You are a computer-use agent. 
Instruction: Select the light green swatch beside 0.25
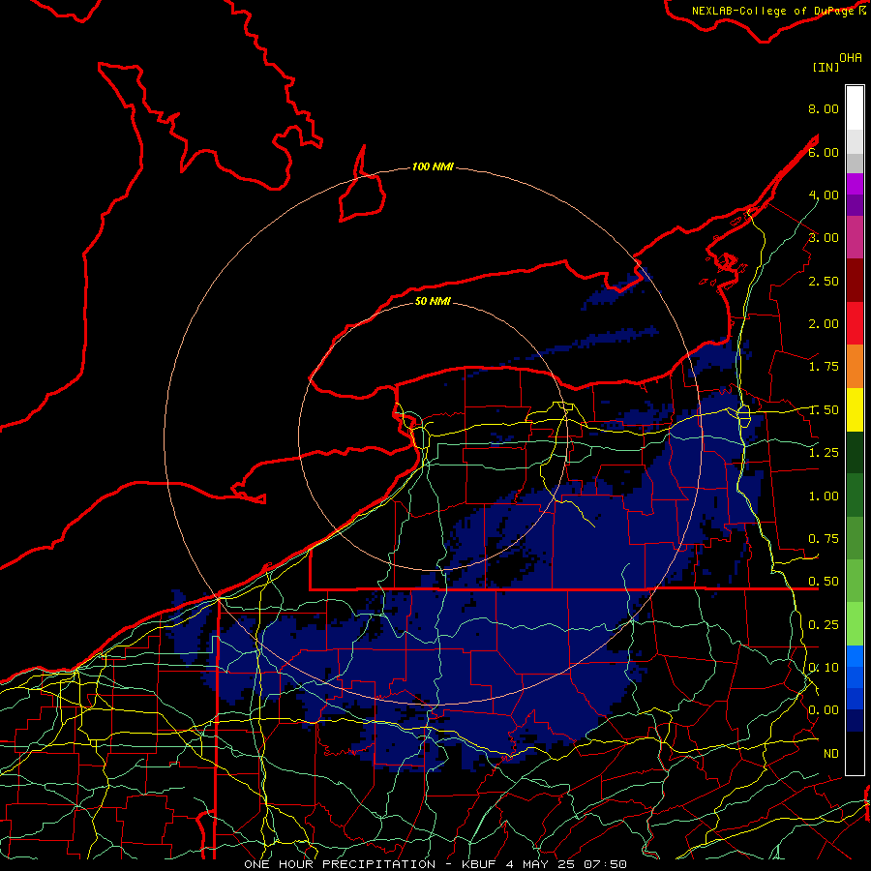(x=855, y=624)
